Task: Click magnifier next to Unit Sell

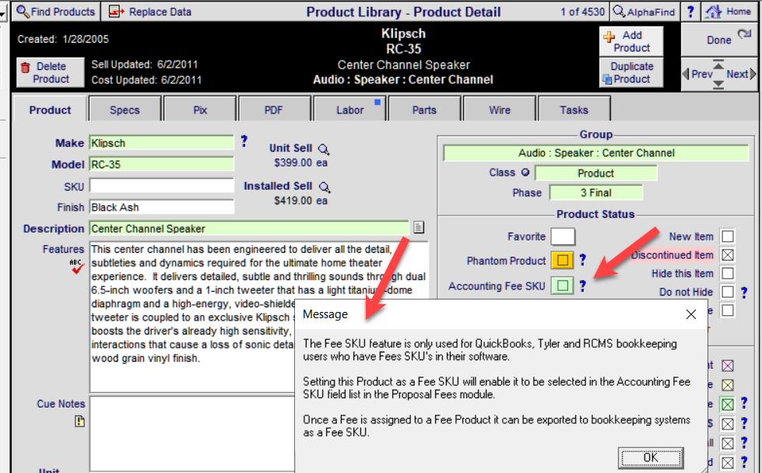Action: 324,149
